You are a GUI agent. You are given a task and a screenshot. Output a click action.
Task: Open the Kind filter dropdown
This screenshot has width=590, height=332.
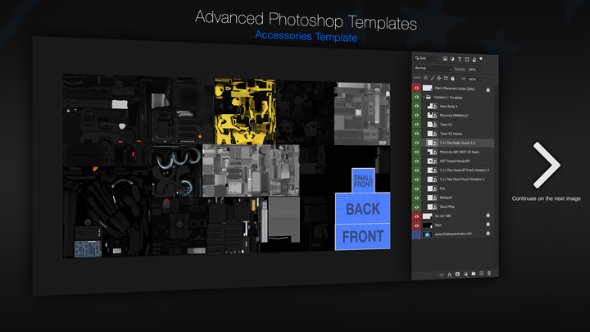427,58
